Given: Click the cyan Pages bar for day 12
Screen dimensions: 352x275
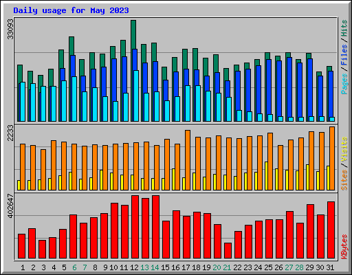Looking at the screenshot, I should pos(136,96).
